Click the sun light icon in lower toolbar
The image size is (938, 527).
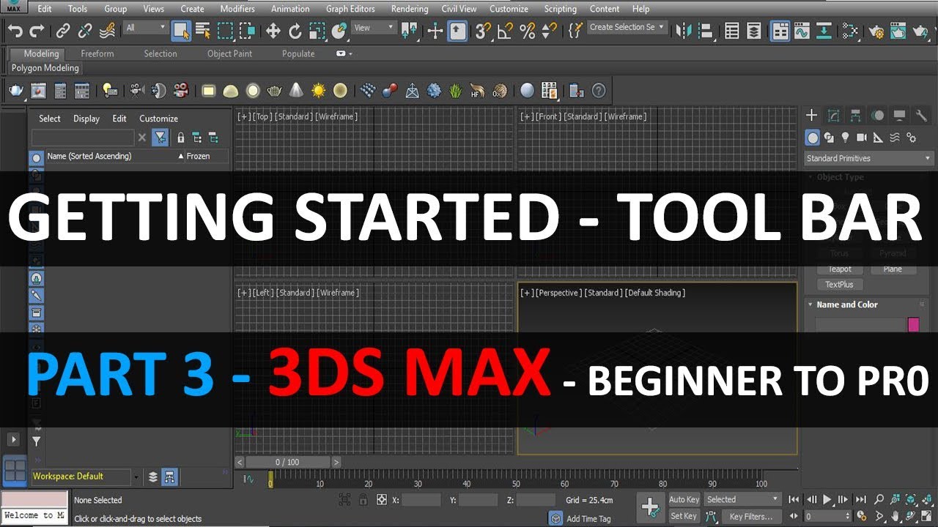click(318, 91)
